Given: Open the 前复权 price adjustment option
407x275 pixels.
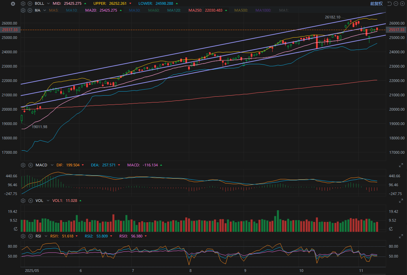Looking at the screenshot, I should pyautogui.click(x=376, y=4).
